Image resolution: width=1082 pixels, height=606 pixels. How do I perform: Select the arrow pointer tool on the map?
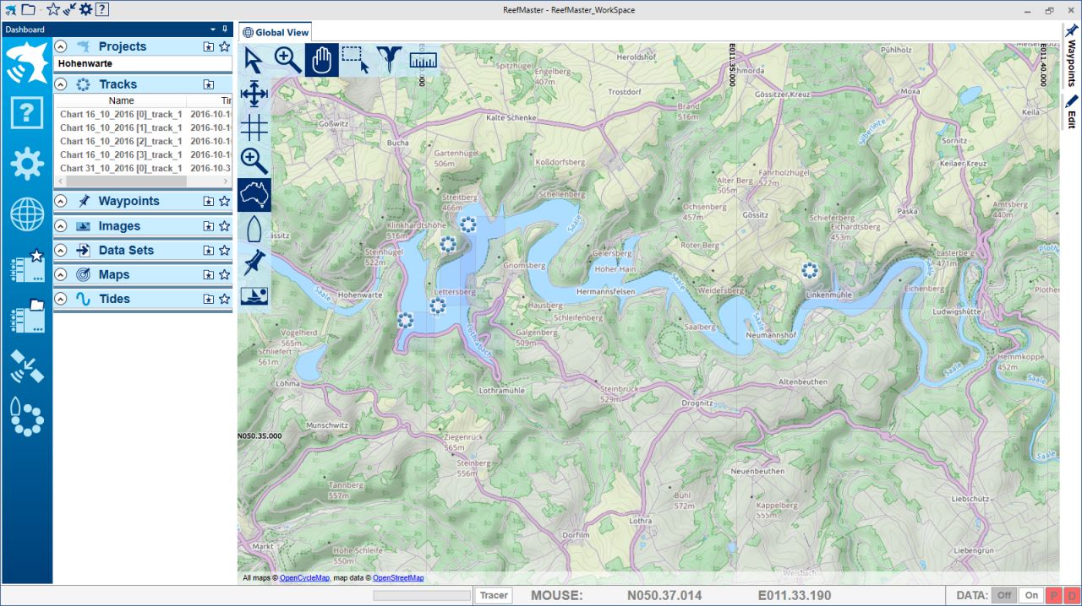(x=254, y=61)
